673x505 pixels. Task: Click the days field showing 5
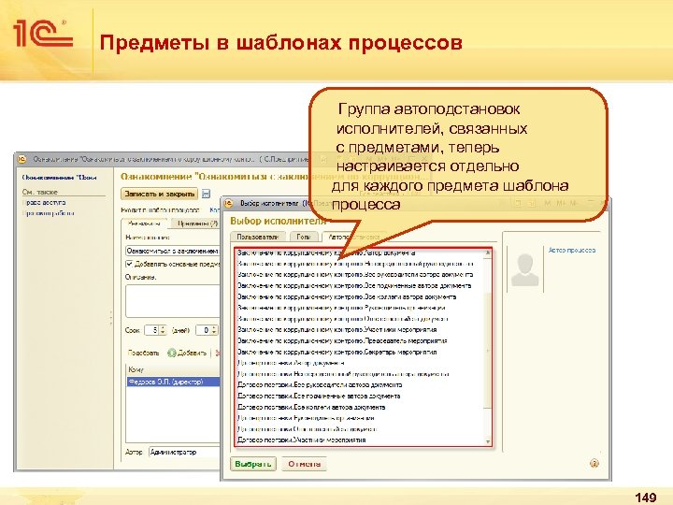tap(152, 330)
